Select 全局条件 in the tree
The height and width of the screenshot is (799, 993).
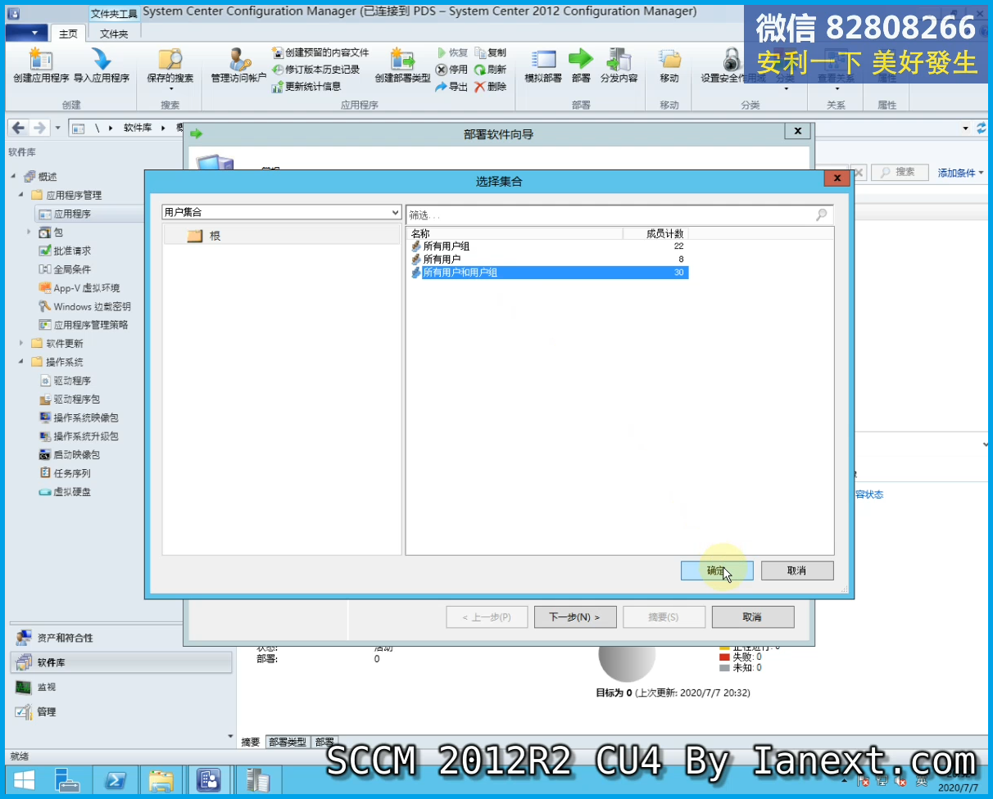[x=66, y=269]
